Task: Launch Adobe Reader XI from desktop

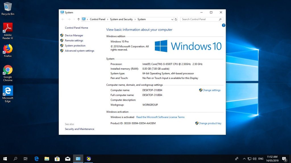Action: point(8,31)
